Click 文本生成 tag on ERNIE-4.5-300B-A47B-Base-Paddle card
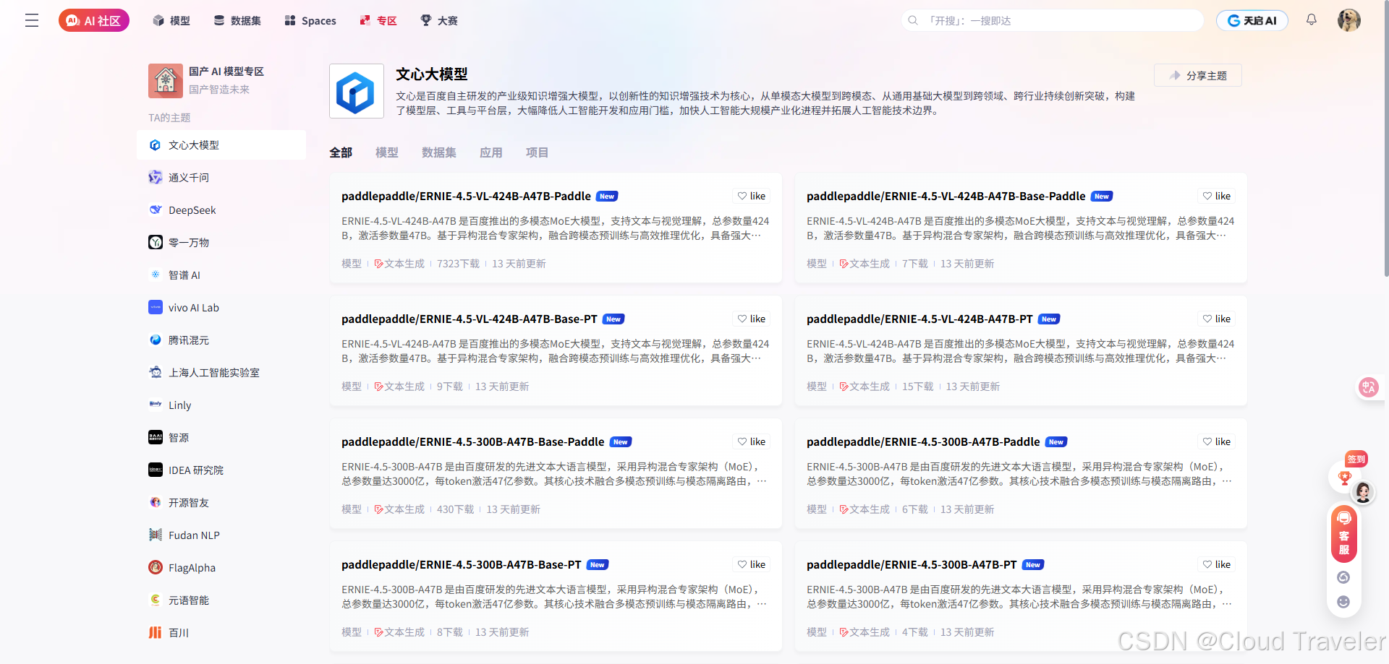 click(x=399, y=509)
